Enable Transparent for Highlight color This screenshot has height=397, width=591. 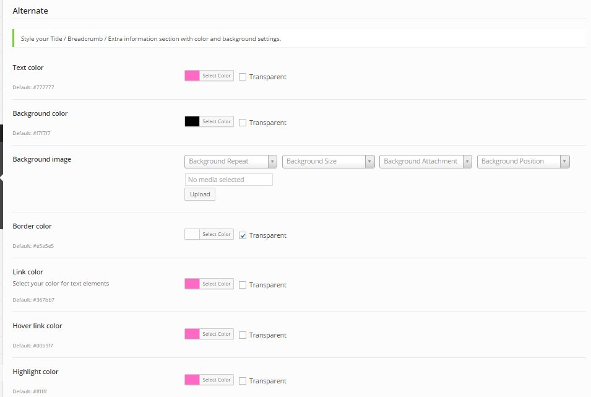243,381
